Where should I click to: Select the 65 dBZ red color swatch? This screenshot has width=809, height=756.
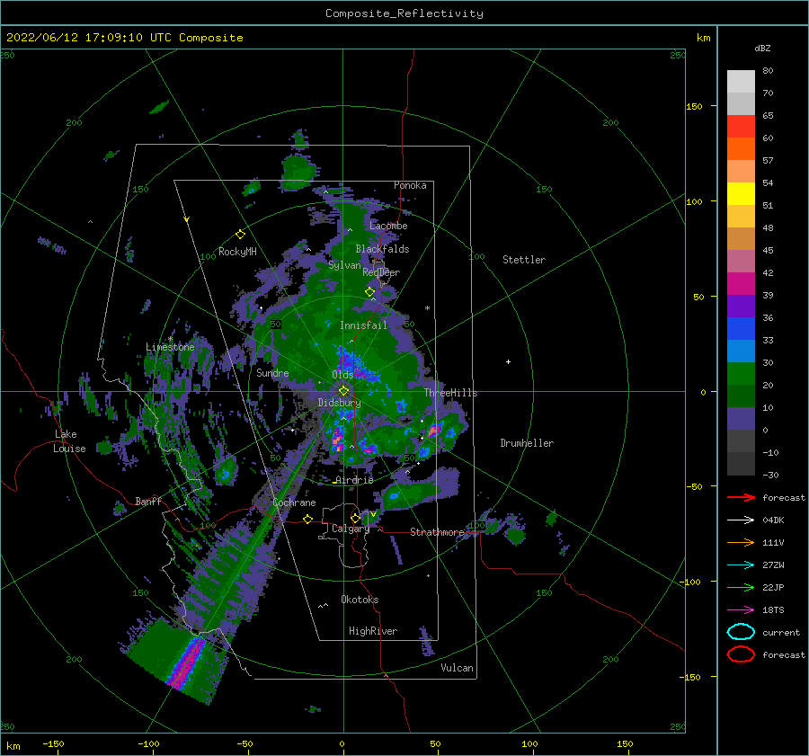741,126
